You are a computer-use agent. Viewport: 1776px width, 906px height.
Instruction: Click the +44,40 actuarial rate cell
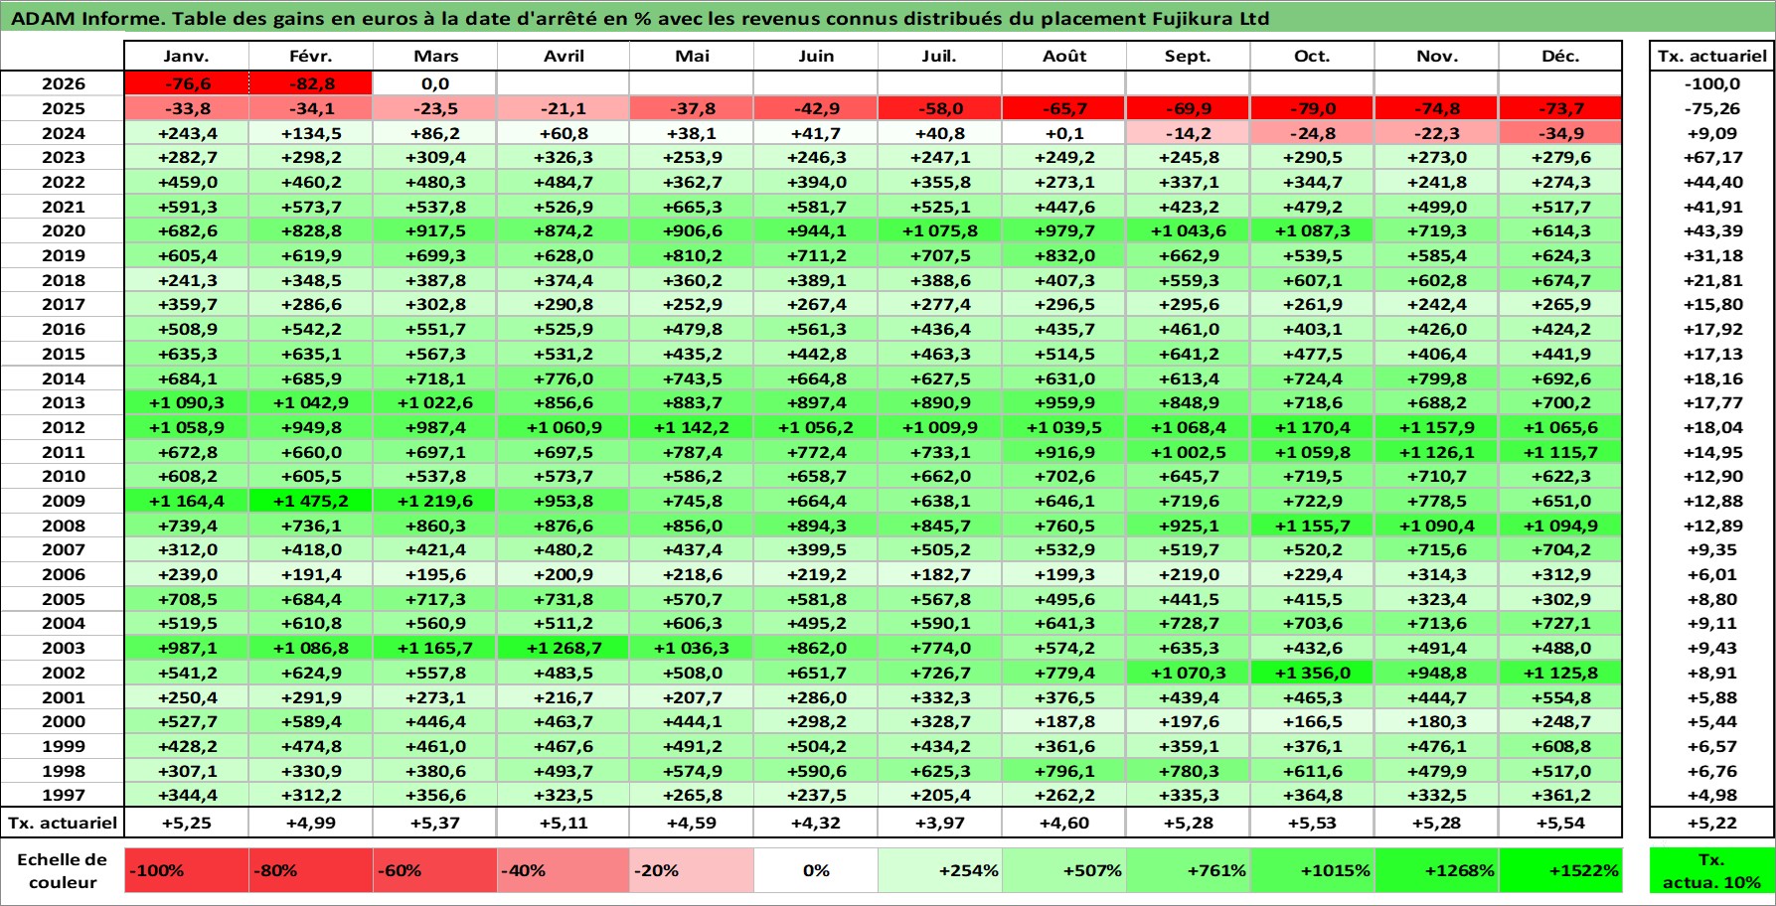pos(1711,182)
